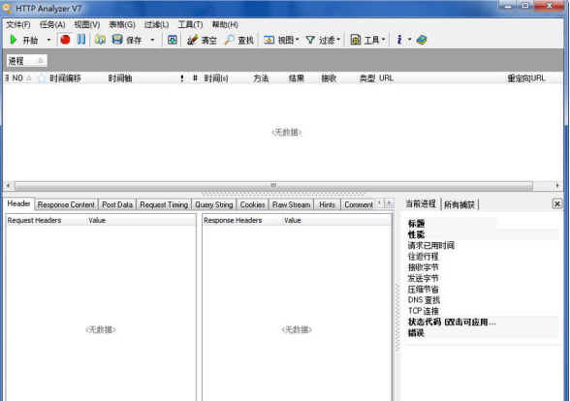Image resolution: width=570 pixels, height=401 pixels.
Task: Open the Start button dropdown arrow
Action: point(48,40)
